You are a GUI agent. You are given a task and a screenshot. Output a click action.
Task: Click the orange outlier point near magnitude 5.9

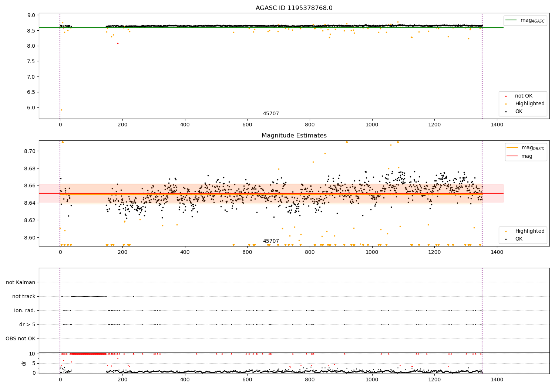click(x=61, y=110)
